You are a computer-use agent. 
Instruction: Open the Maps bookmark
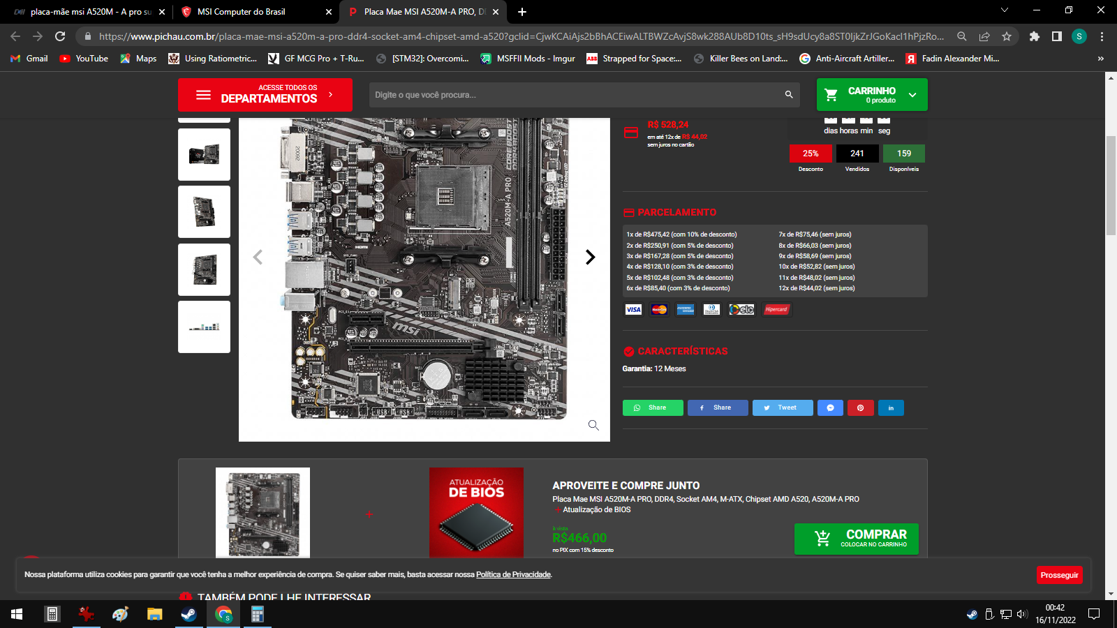138,59
